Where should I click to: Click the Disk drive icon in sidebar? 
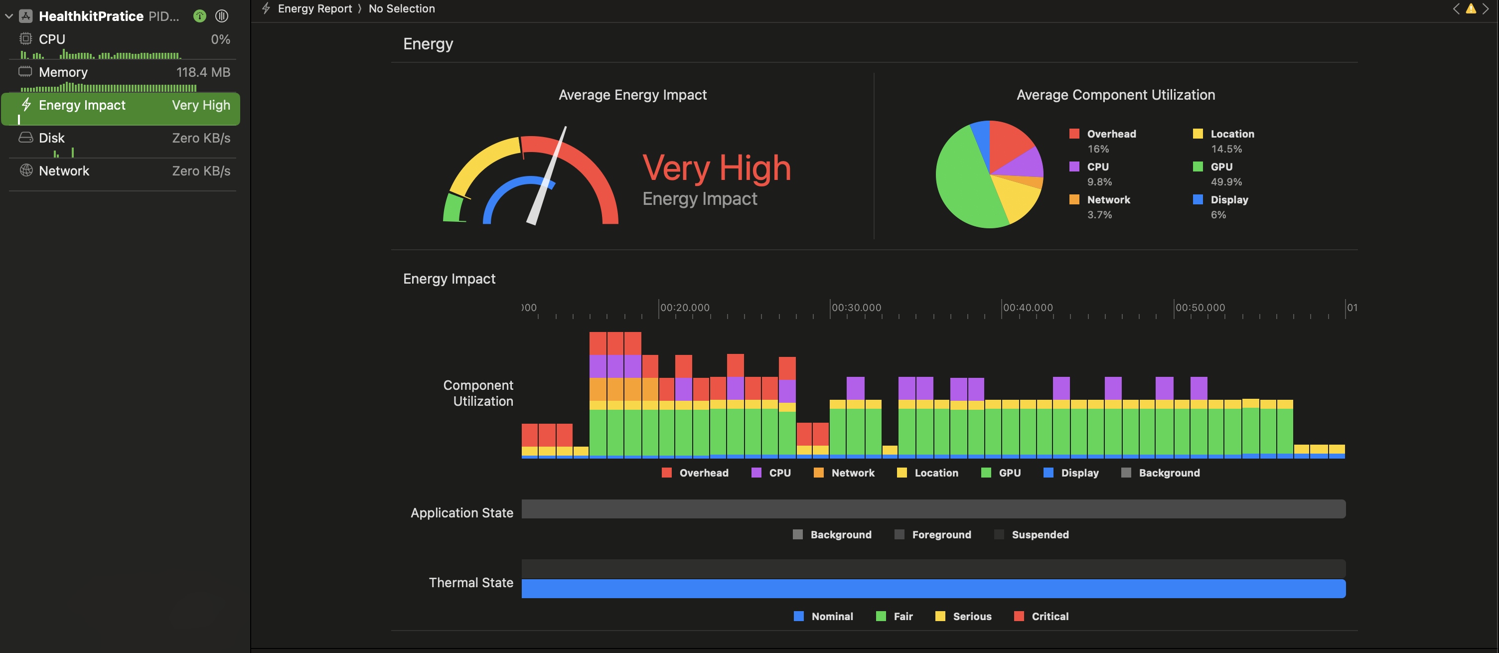point(25,138)
